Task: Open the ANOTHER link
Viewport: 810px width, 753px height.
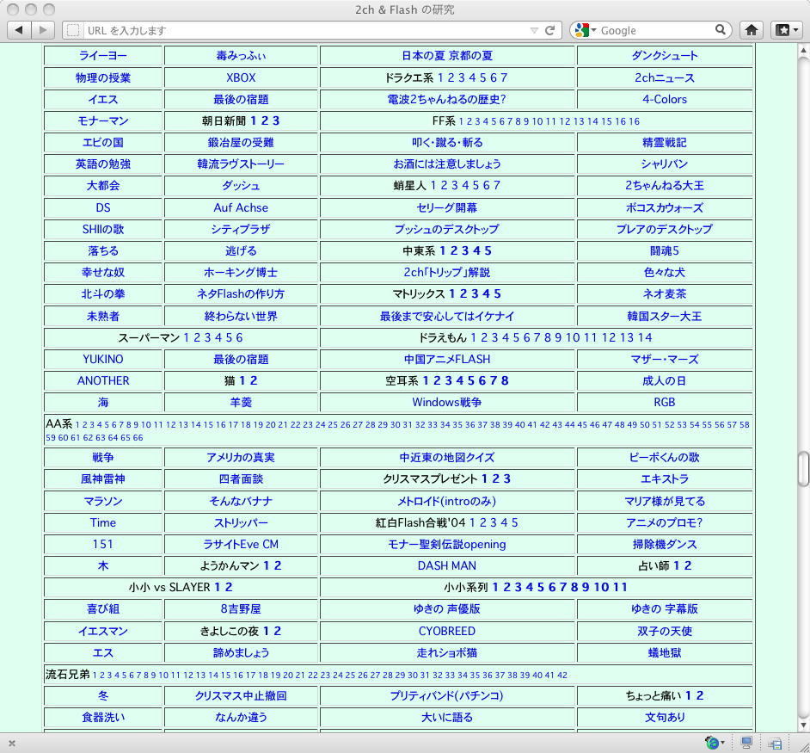Action: (103, 381)
